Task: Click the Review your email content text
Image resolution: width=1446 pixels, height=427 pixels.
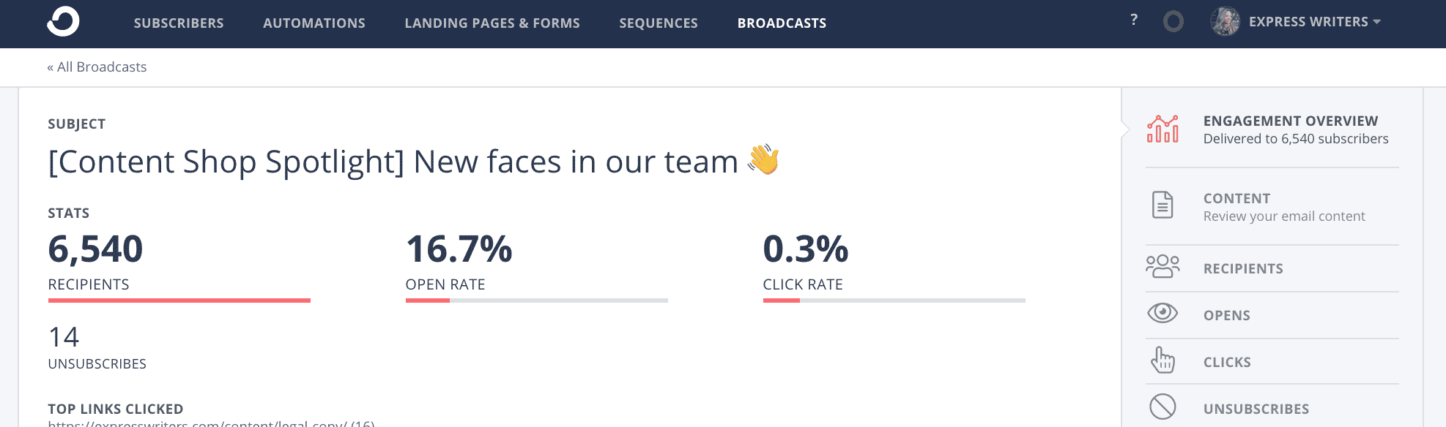Action: point(1284,216)
